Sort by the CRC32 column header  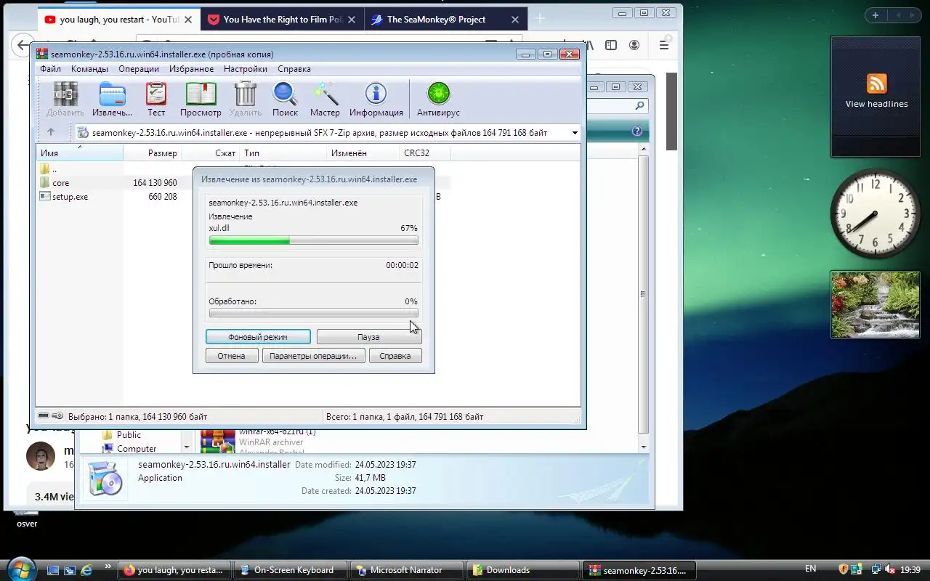click(x=425, y=153)
